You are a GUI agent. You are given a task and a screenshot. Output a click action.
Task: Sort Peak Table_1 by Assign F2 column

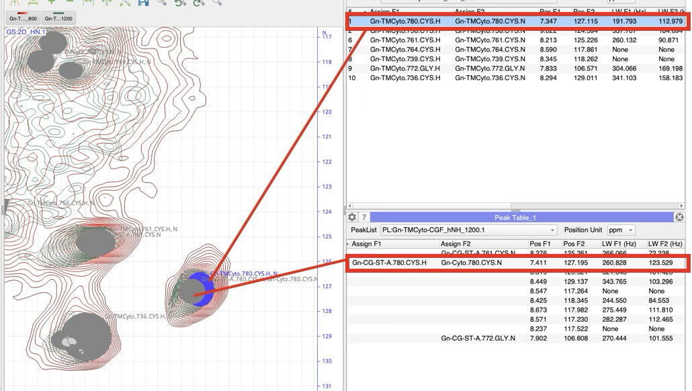[456, 244]
